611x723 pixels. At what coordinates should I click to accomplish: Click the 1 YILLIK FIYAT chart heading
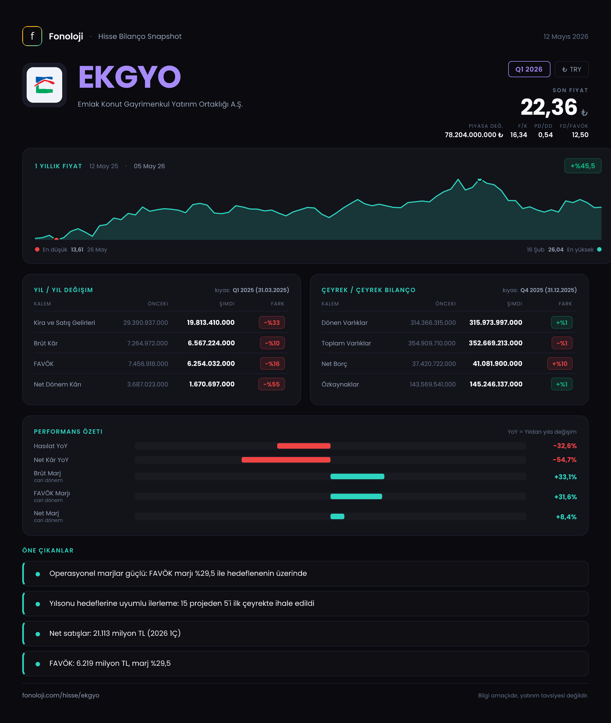(x=58, y=166)
